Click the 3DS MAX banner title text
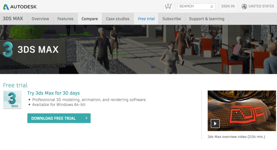Viewport: 277px width, 150px height. tap(38, 49)
